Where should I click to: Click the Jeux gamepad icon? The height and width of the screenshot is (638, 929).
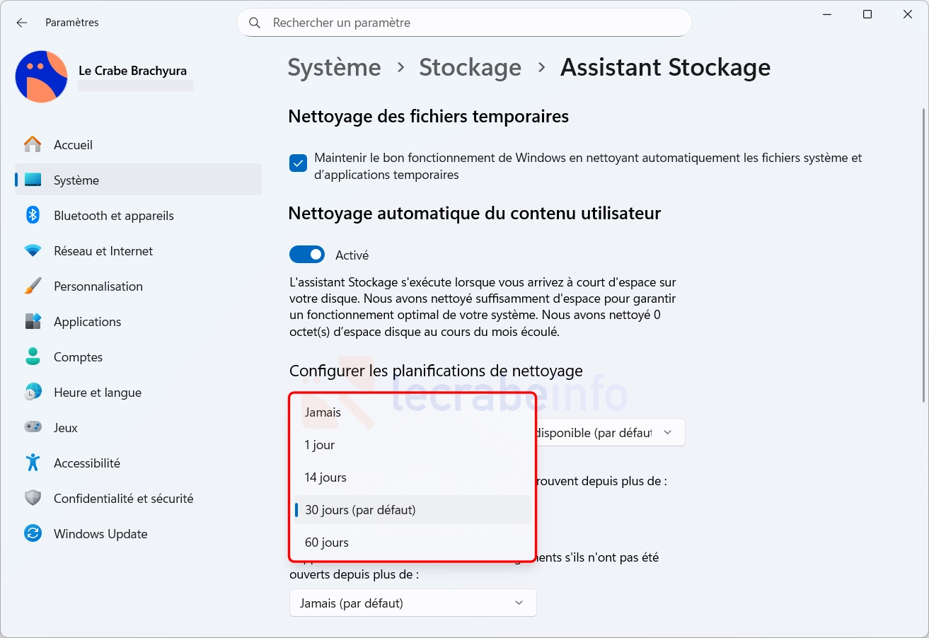pyautogui.click(x=33, y=428)
